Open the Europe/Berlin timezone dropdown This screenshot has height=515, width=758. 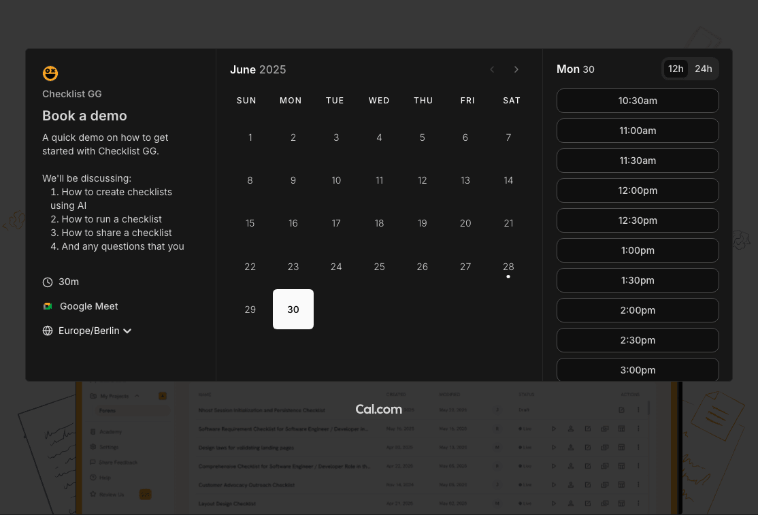95,331
